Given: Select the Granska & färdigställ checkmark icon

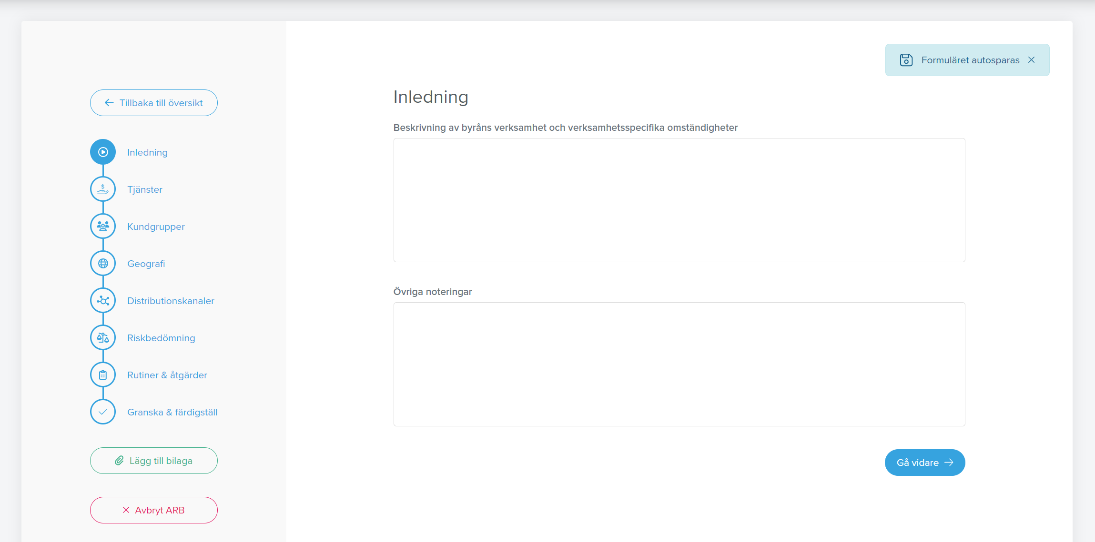Looking at the screenshot, I should pyautogui.click(x=103, y=412).
